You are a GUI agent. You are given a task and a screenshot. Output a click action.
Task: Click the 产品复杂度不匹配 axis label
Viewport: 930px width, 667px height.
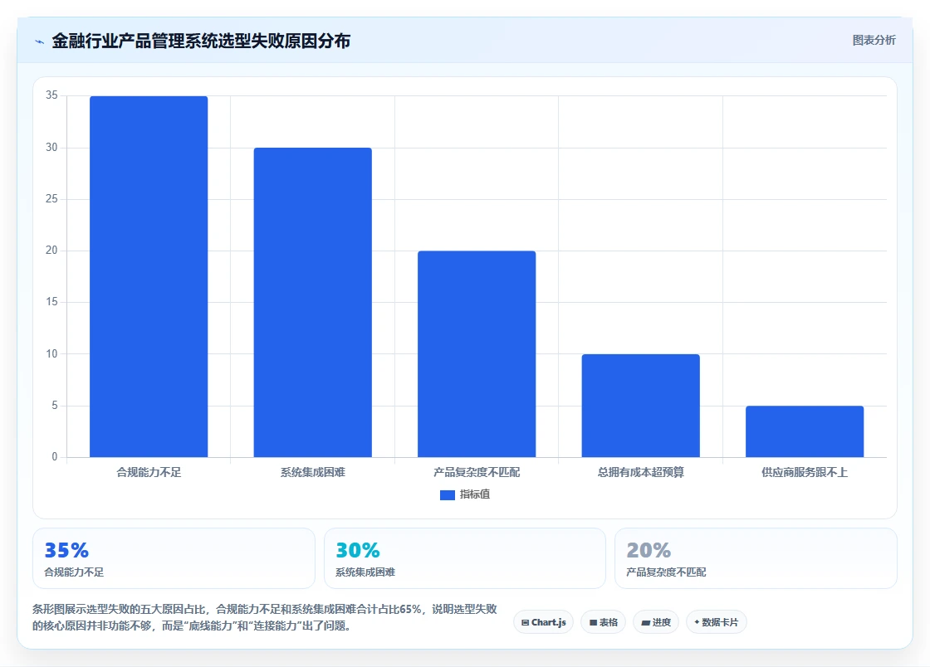(x=477, y=472)
